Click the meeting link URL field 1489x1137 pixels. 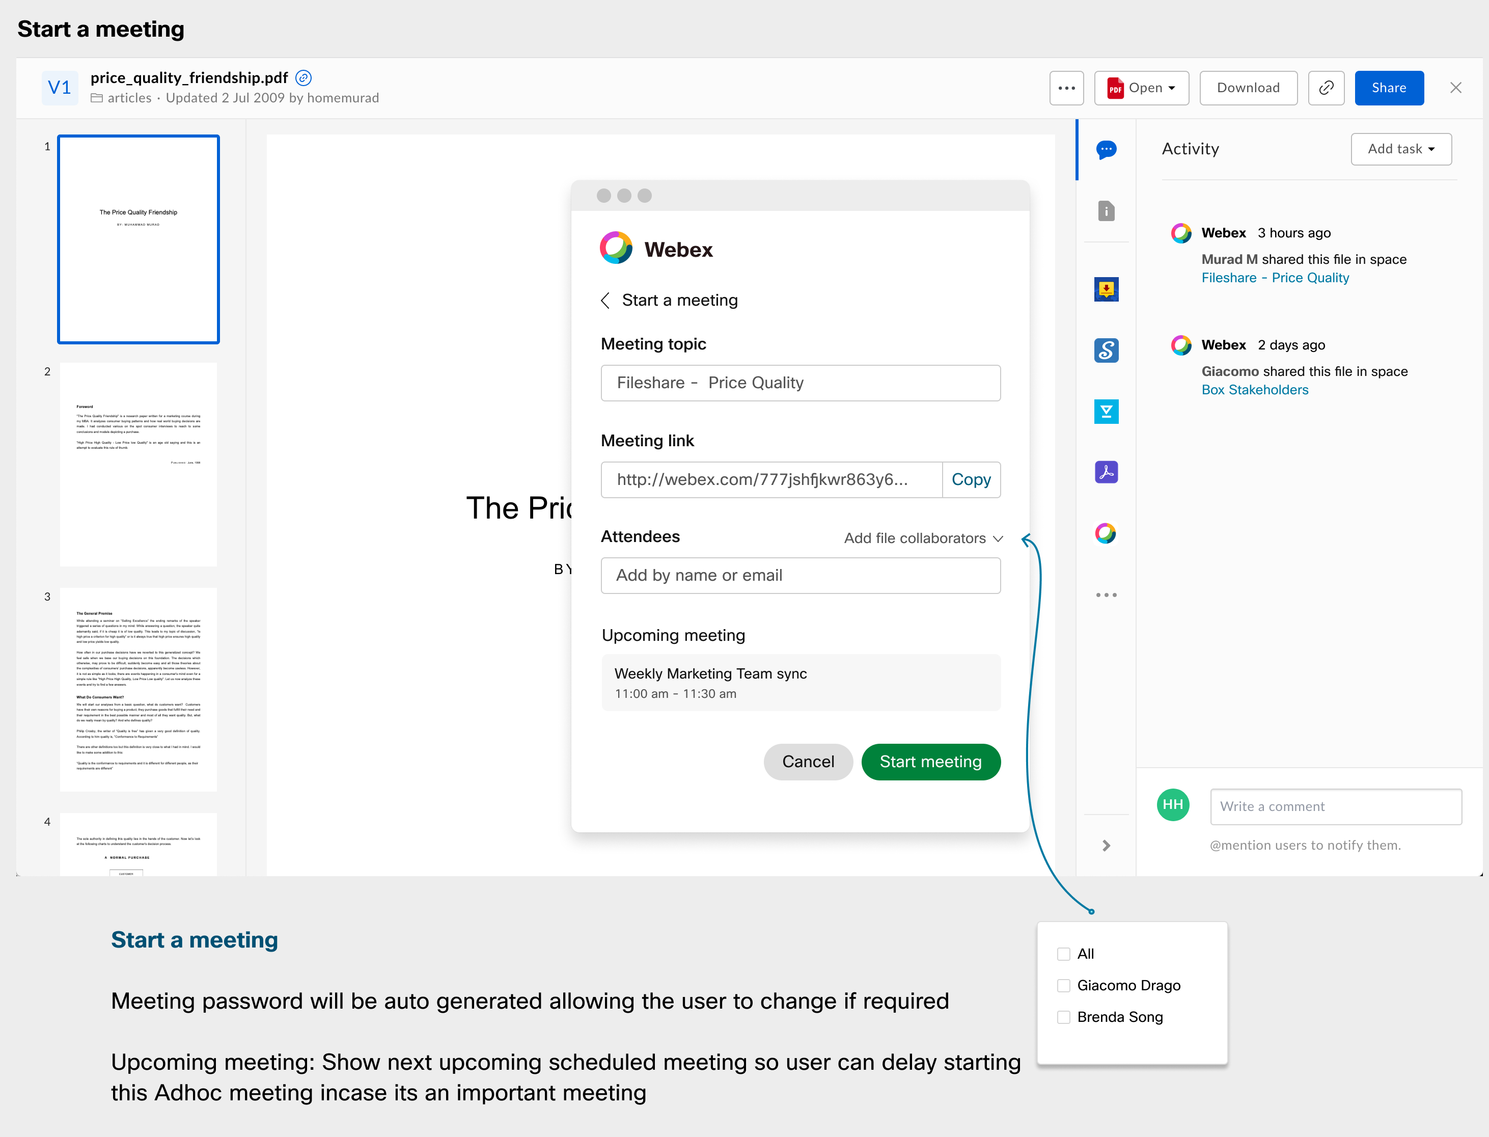point(772,480)
